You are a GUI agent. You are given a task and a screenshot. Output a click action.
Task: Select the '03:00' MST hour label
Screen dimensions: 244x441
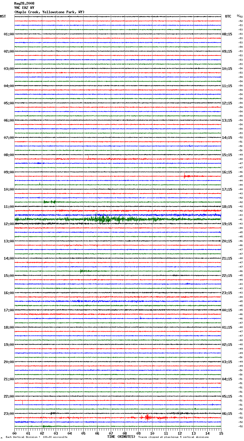pos(9,69)
